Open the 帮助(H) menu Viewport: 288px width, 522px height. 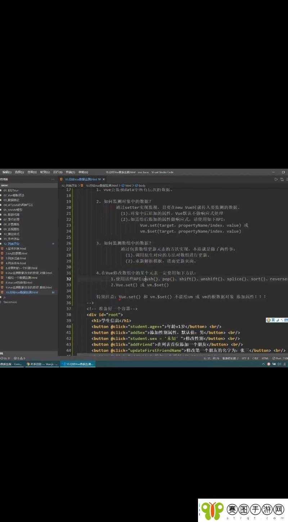click(83, 172)
